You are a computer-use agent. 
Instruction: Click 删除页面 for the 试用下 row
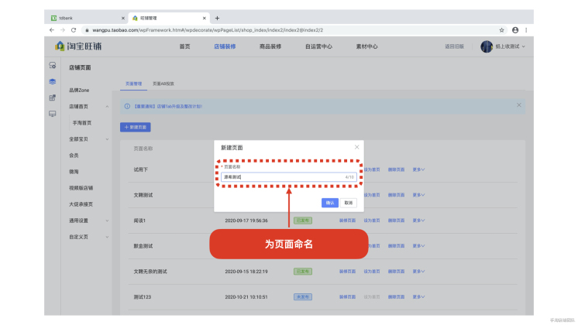pyautogui.click(x=396, y=169)
